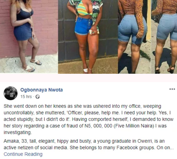The height and width of the screenshot is (159, 177).
Task: Open the three-dot post options menu
Action: point(172,89)
